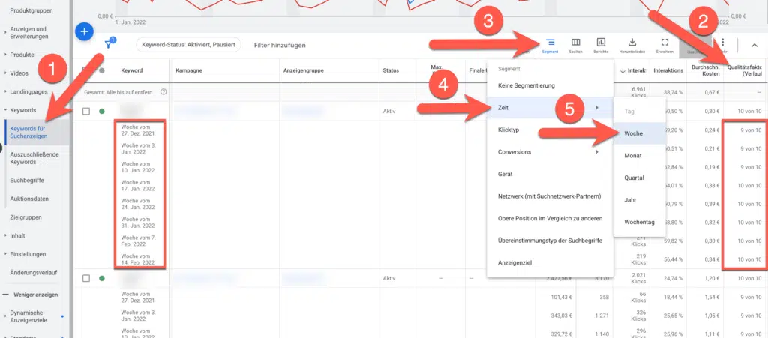Sort by Qualitätsfaktor (Verlauf) column header
Viewport: 768px width, 338px height.
745,70
